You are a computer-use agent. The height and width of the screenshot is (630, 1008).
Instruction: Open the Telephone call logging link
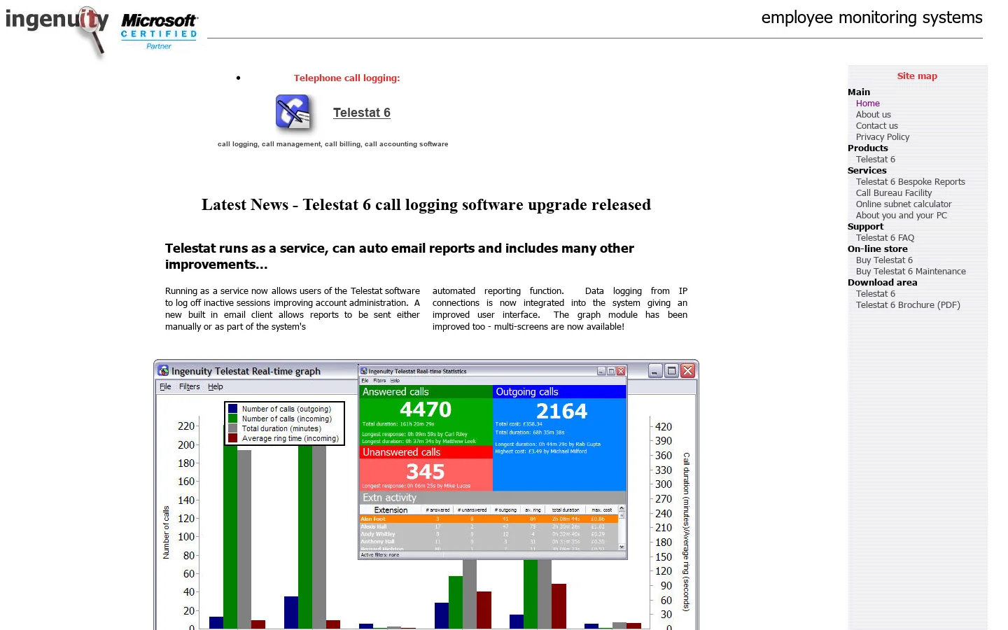click(346, 78)
